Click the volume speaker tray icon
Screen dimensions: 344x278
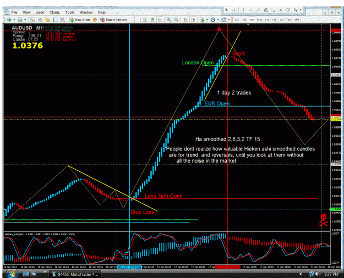click(x=317, y=274)
